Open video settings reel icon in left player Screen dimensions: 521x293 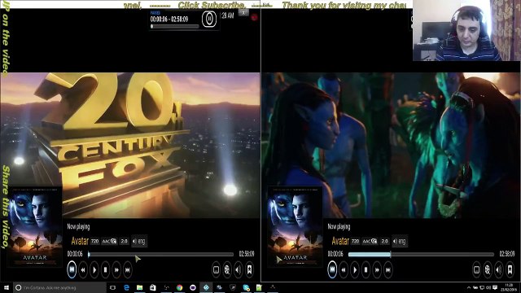click(227, 269)
